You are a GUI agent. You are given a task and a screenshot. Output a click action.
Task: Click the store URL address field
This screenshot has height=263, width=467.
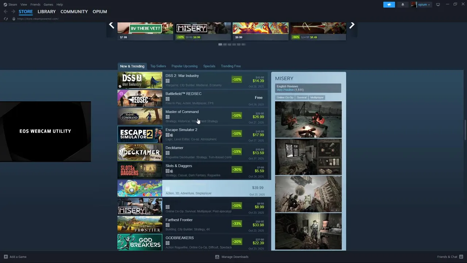coord(38,19)
